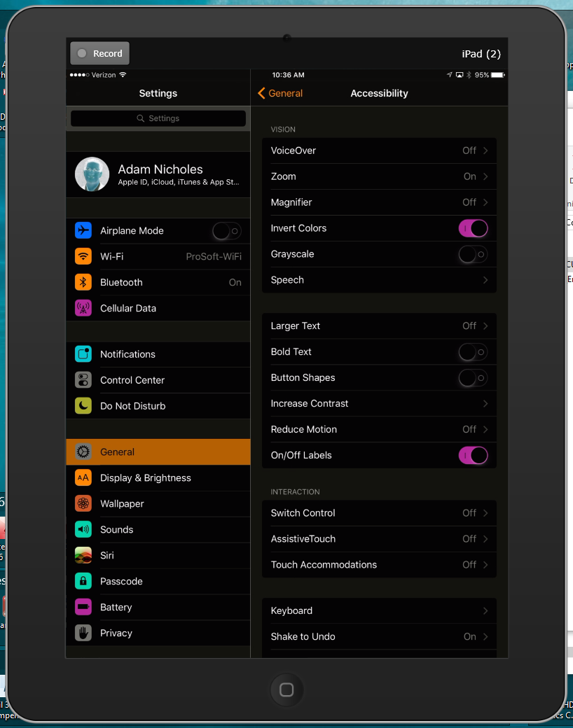Tap the General gear icon
The height and width of the screenshot is (728, 573).
pos(83,451)
